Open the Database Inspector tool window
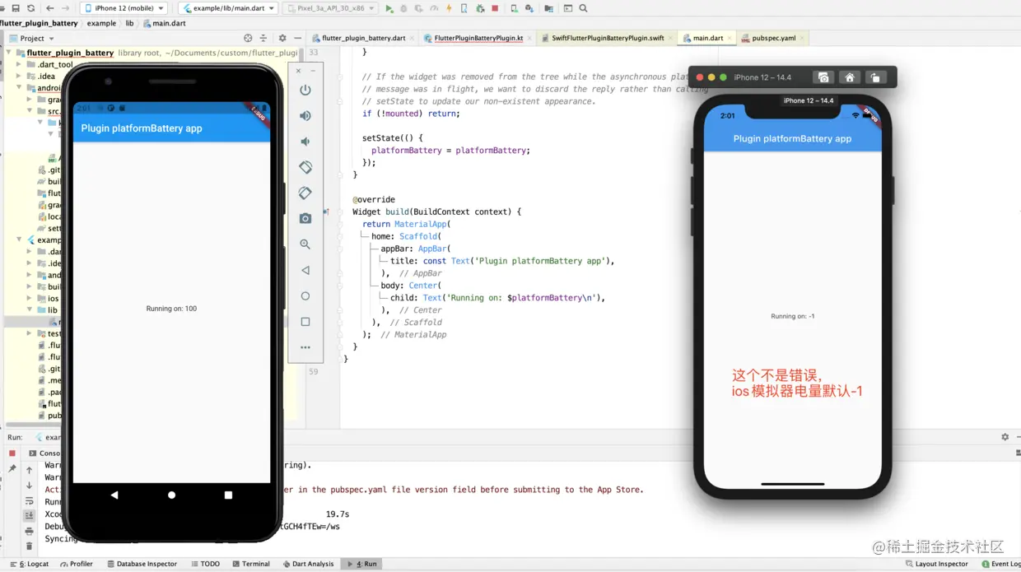Viewport: 1021px width, 572px height. (141, 564)
